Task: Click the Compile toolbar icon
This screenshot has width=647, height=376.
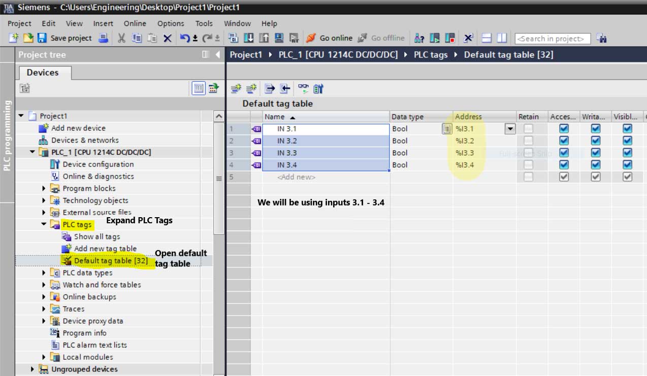Action: pos(234,38)
